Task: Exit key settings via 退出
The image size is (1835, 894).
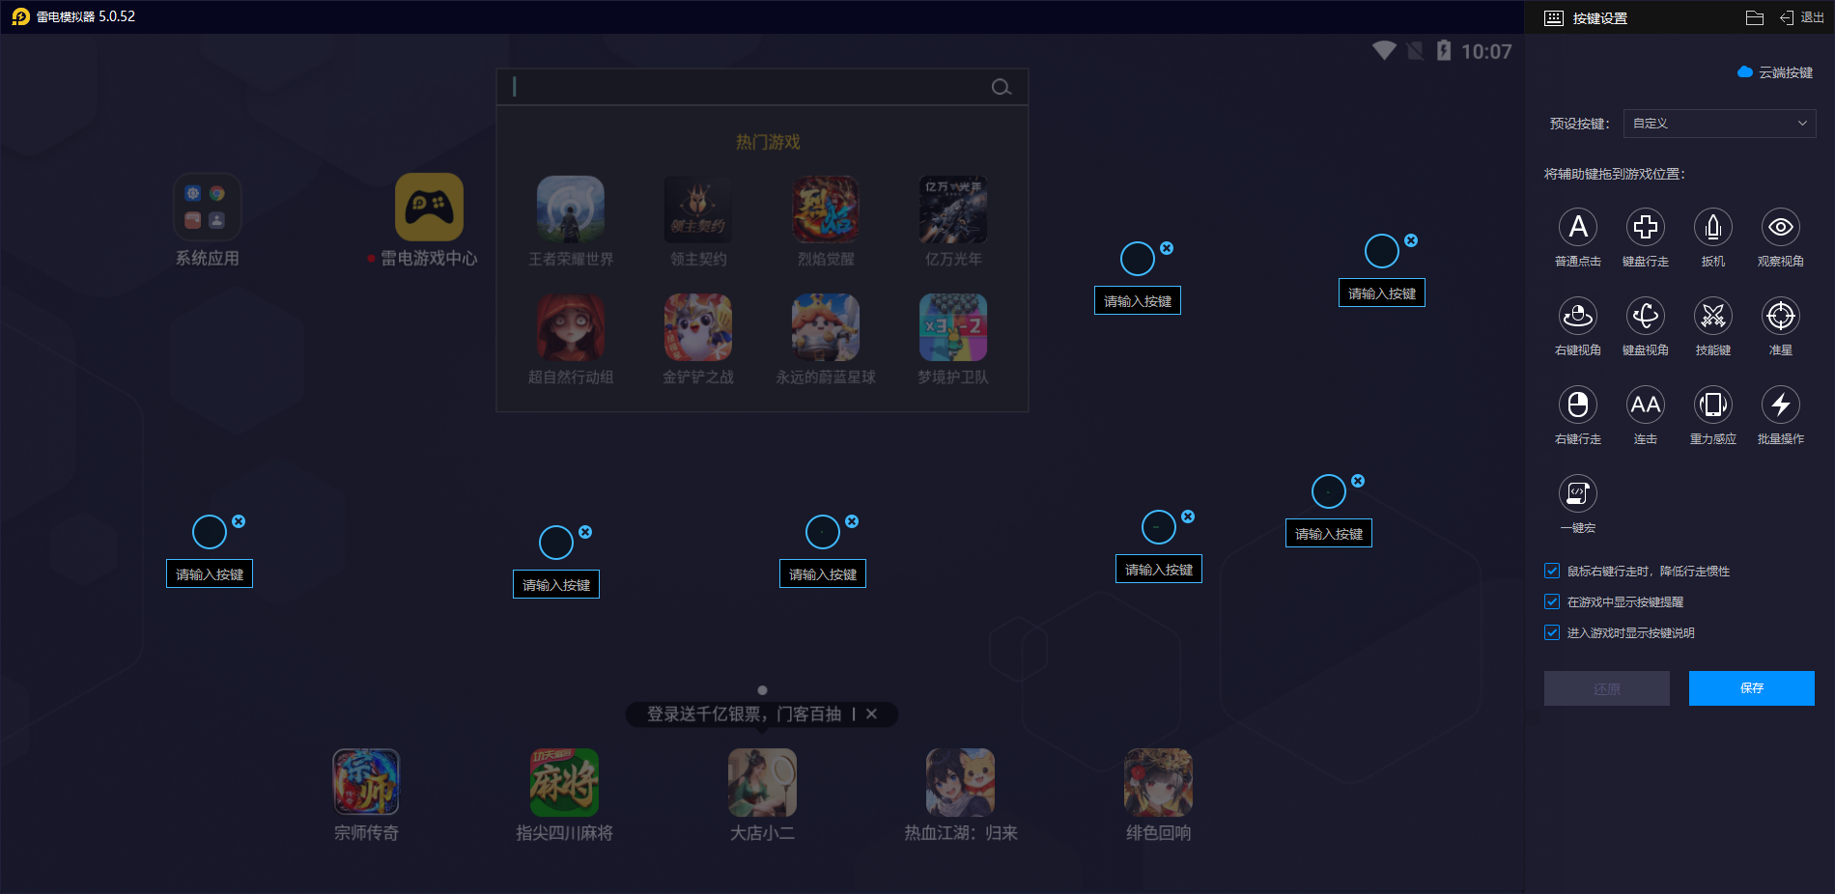Action: pyautogui.click(x=1802, y=17)
